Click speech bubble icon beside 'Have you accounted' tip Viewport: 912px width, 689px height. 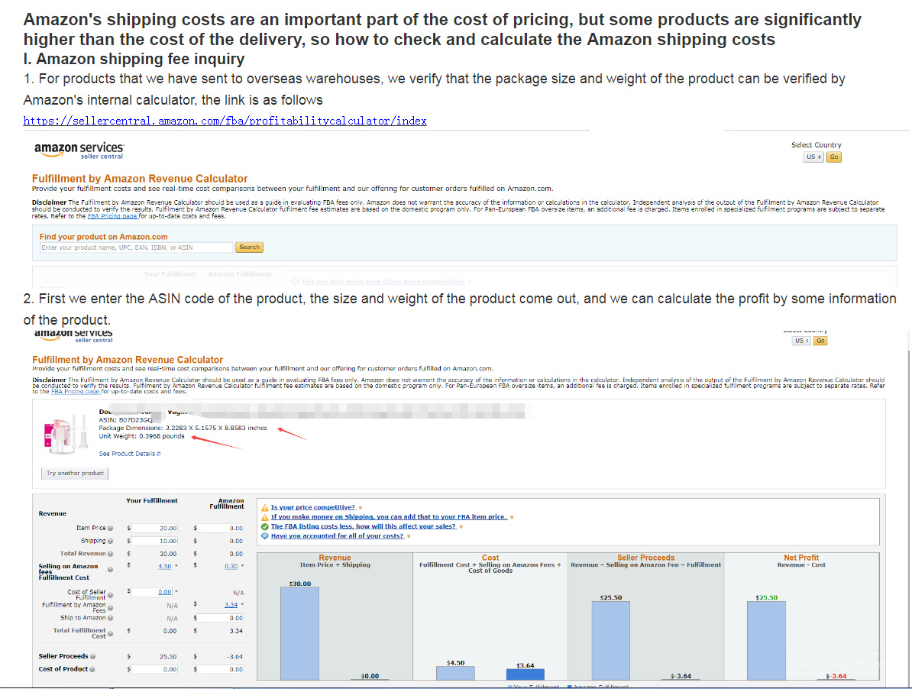pyautogui.click(x=264, y=536)
